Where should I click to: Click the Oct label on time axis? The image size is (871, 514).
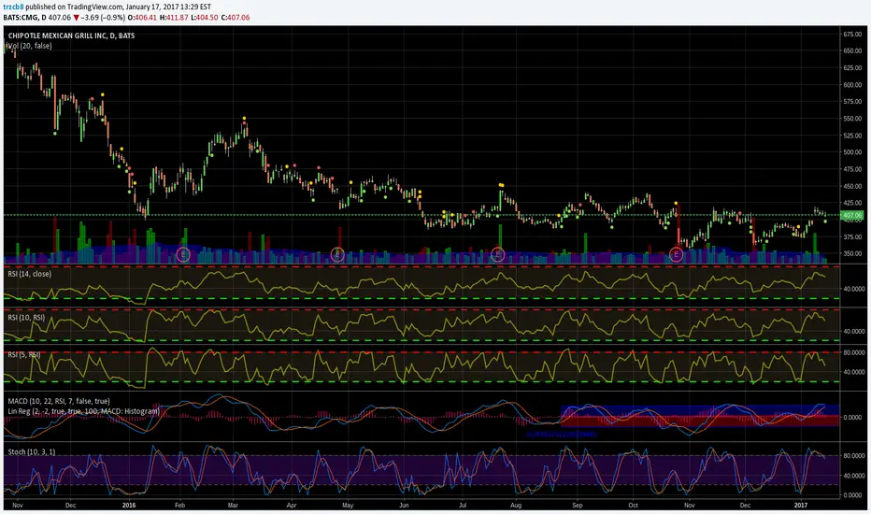click(x=634, y=506)
